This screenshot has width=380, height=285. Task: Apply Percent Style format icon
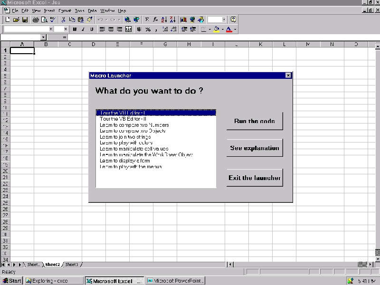point(148,29)
